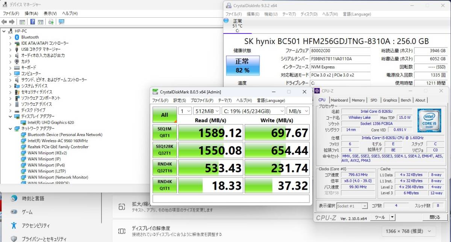Run the RND4K Q32T16 test
Screen dimensions: 451x242
pos(165,168)
